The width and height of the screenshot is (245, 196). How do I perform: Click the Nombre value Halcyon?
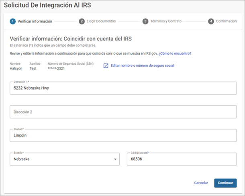tap(16, 68)
